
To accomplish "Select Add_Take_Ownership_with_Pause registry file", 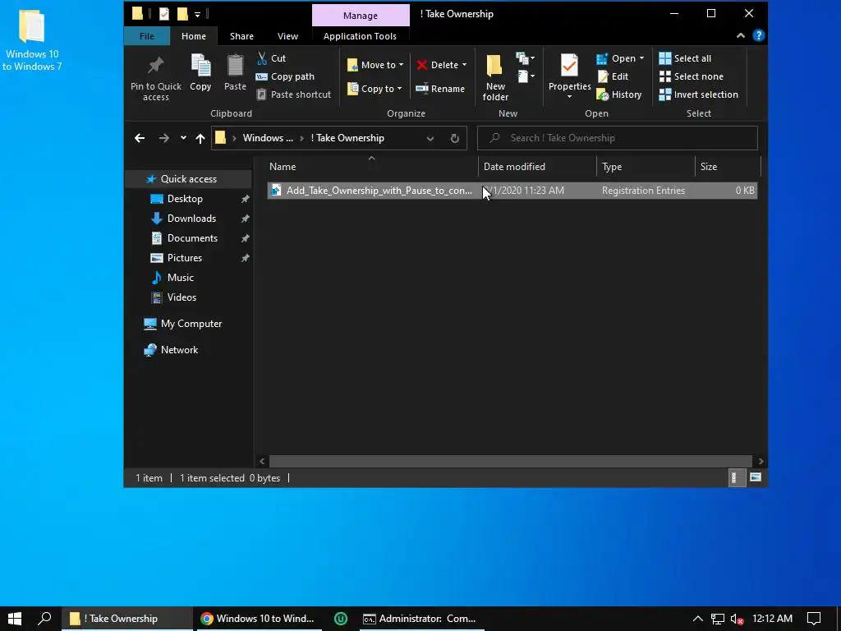I will [512, 191].
